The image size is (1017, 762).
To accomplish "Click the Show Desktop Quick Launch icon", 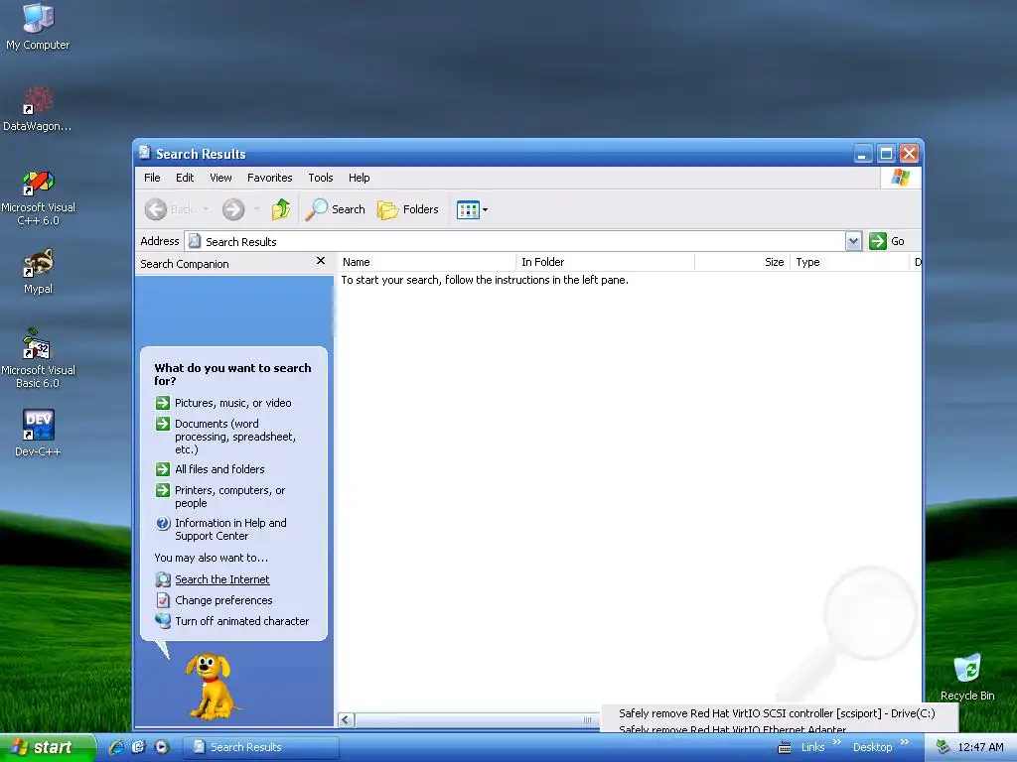I will point(138,747).
